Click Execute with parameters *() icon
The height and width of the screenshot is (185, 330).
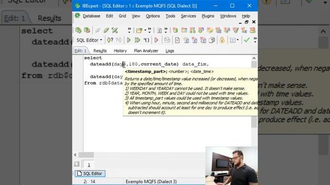(x=146, y=40)
